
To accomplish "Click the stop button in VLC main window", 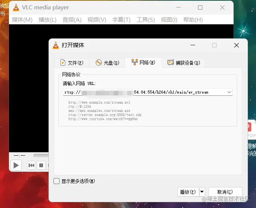I will 41,165.
